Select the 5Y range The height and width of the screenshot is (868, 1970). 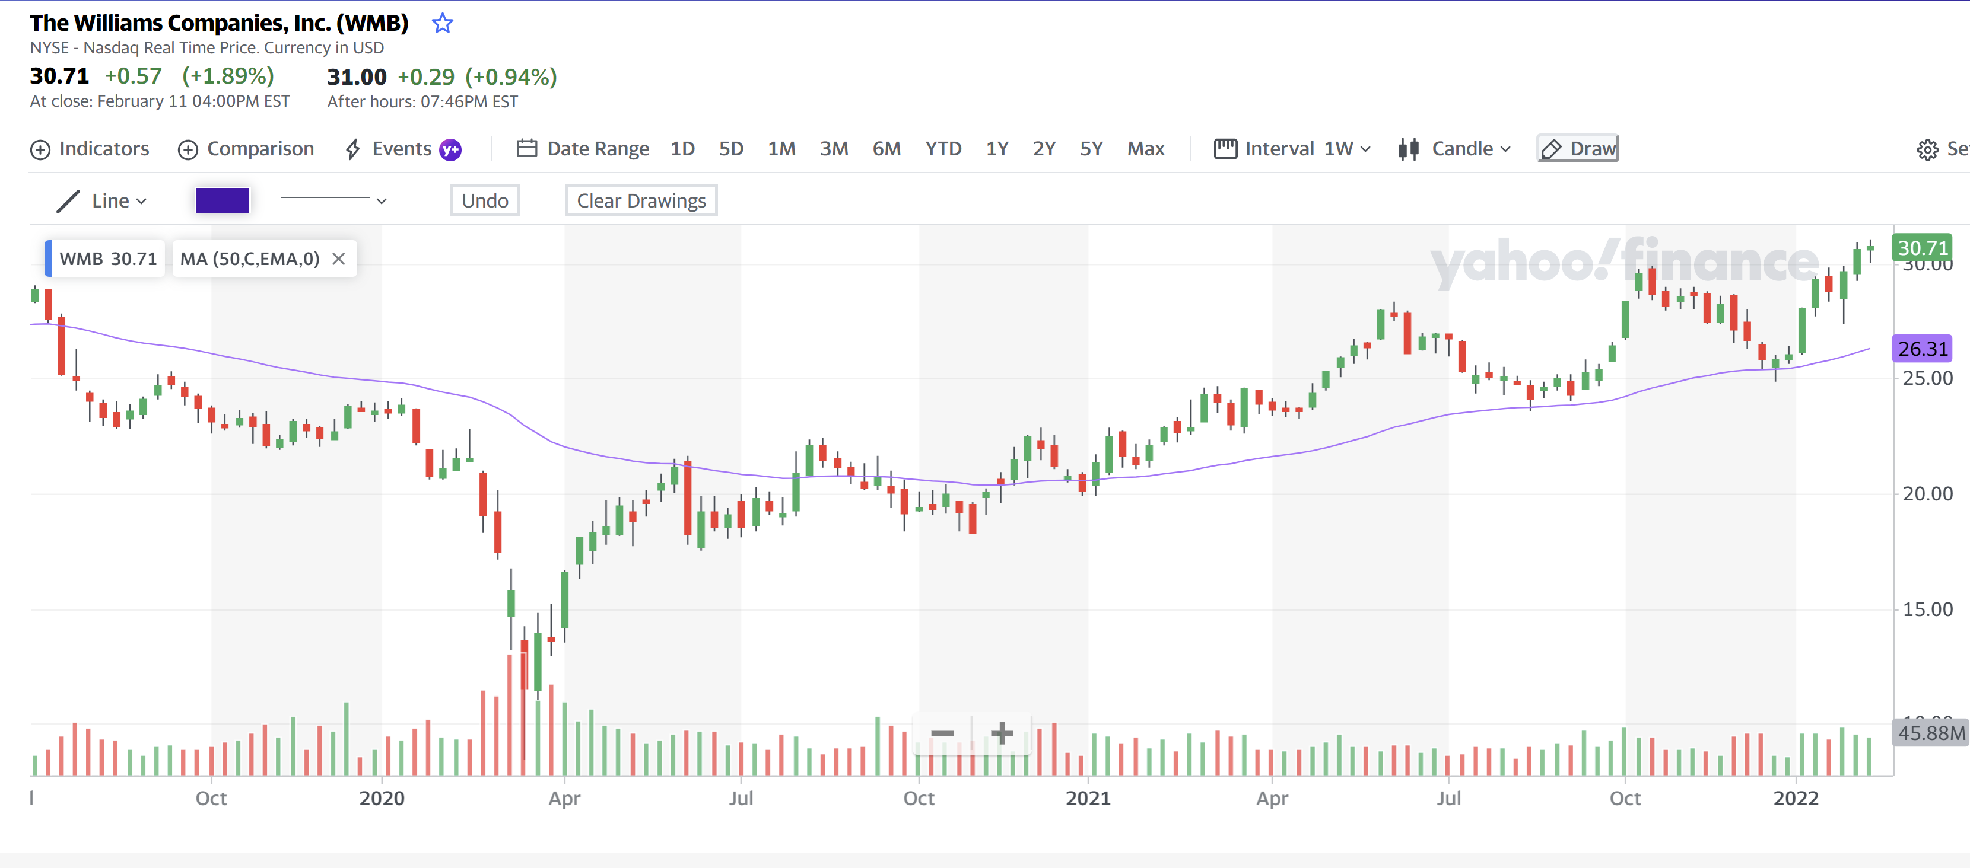click(x=1091, y=149)
